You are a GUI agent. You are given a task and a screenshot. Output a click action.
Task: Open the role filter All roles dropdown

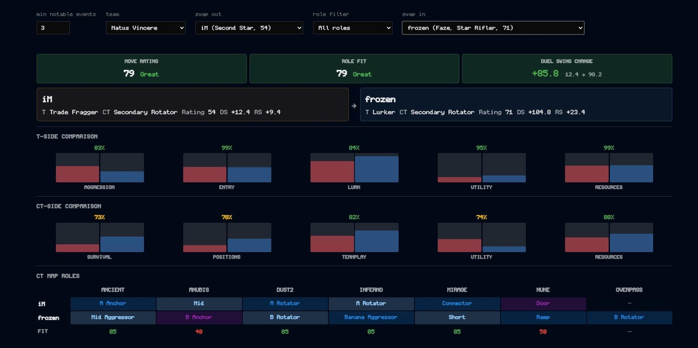tap(352, 28)
